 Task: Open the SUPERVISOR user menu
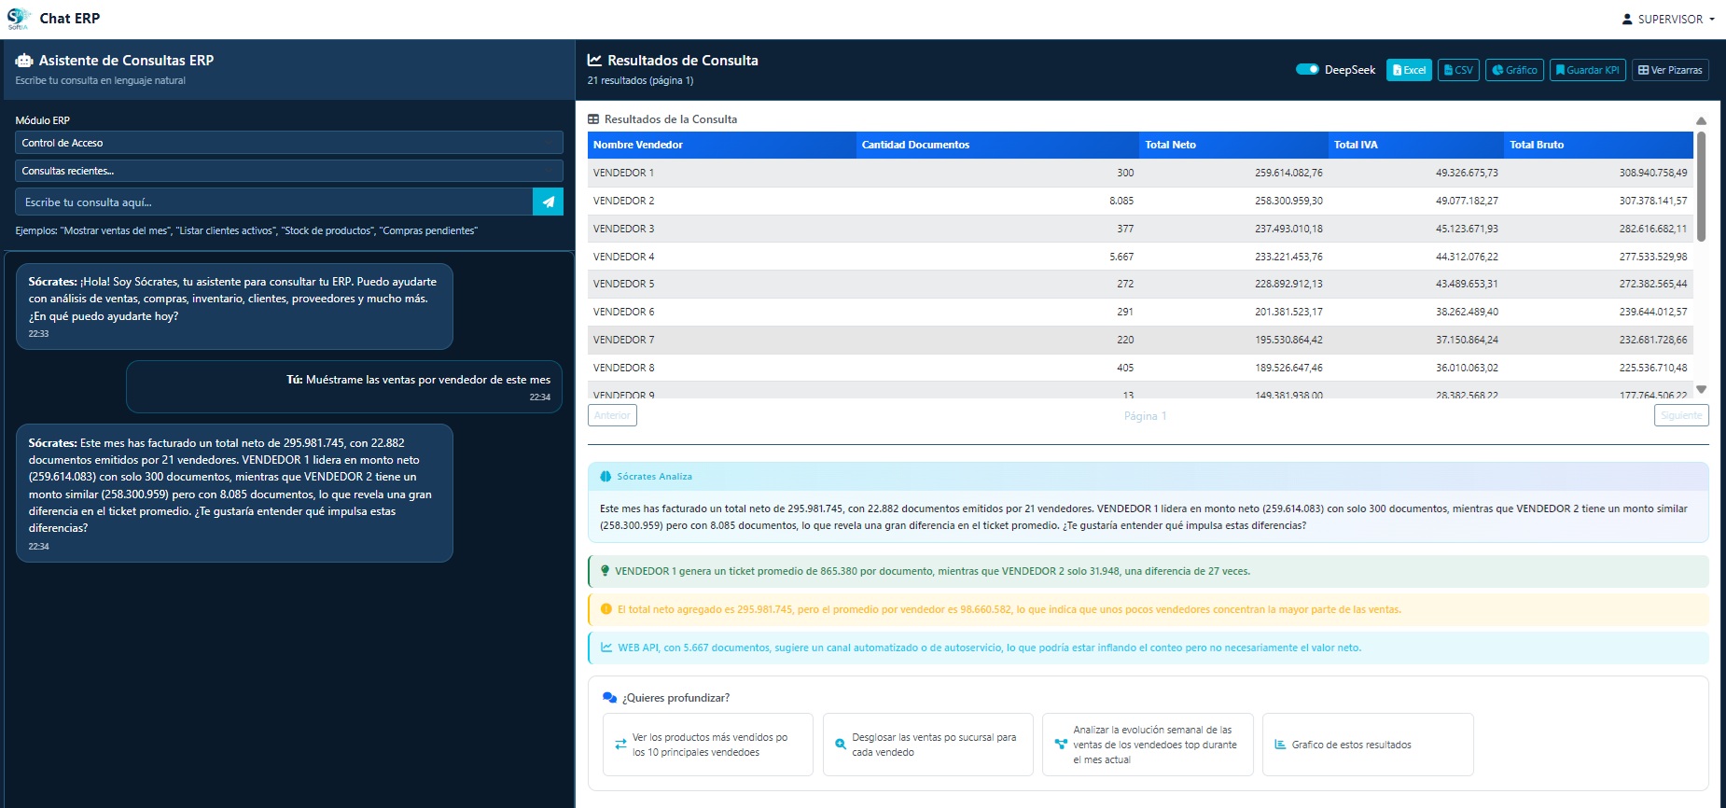pyautogui.click(x=1668, y=19)
